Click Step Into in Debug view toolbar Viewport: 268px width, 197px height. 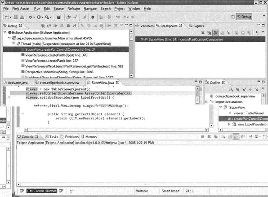tap(82, 26)
